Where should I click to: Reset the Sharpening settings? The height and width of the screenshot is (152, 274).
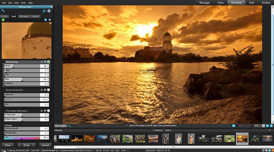click(x=42, y=62)
